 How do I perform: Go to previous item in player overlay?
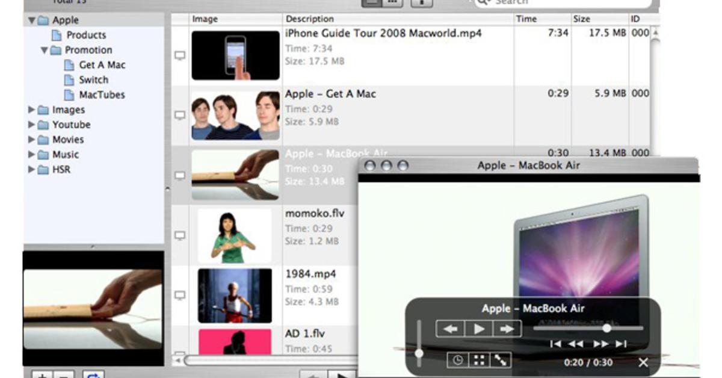pyautogui.click(x=451, y=329)
